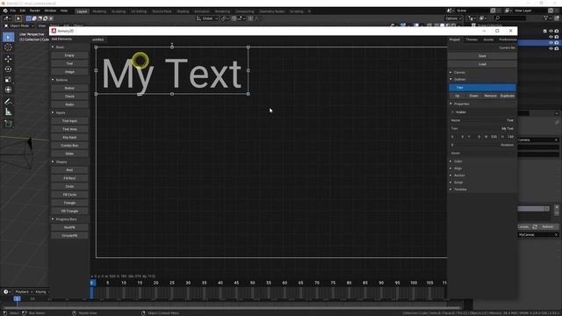Click the Object Context Menu mouse icon
The image size is (562, 316).
coord(143,313)
